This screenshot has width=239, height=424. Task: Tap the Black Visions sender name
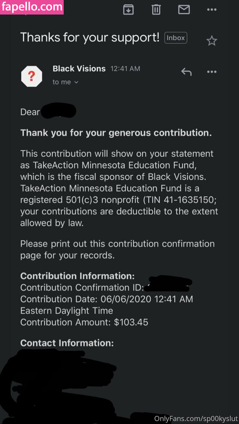tap(79, 69)
